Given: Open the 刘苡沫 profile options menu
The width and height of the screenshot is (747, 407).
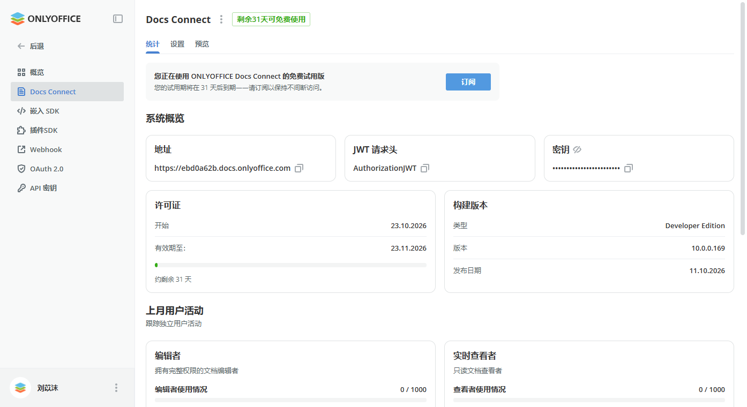Looking at the screenshot, I should coord(116,388).
